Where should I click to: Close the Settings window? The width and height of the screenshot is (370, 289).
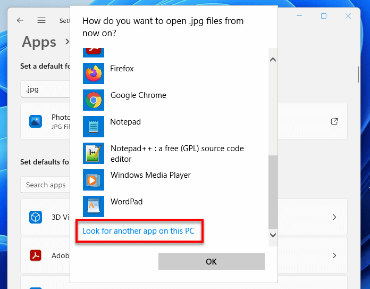[348, 16]
